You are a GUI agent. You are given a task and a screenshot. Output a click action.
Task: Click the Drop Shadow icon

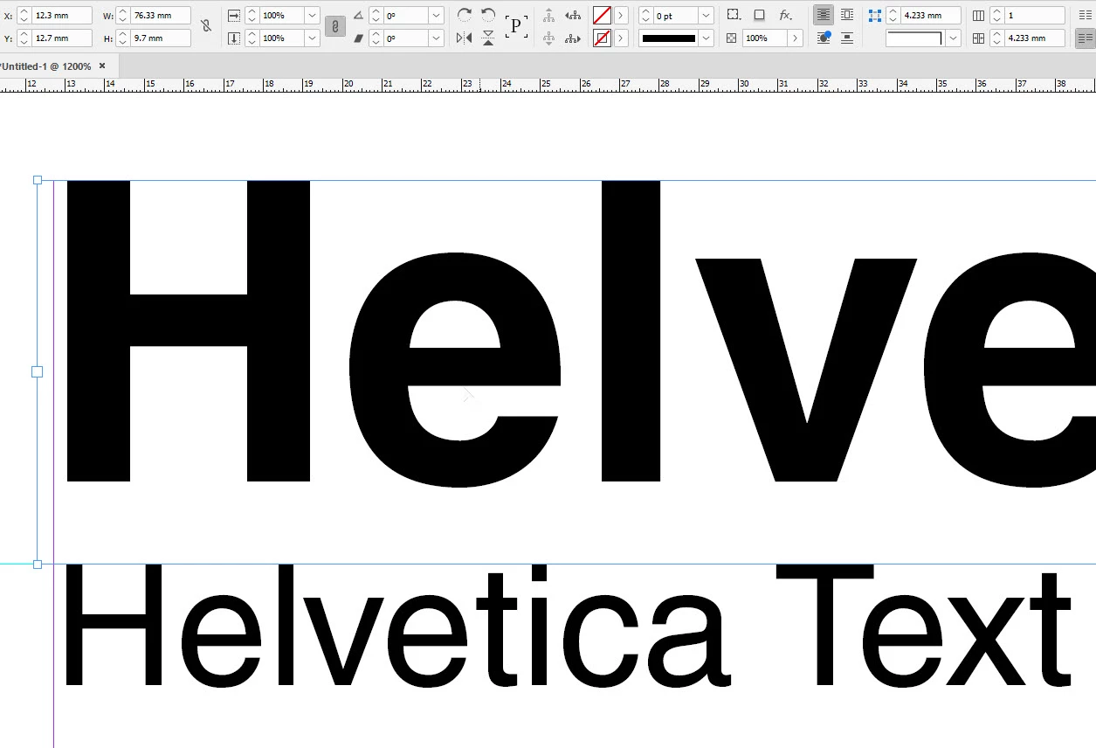(x=760, y=15)
